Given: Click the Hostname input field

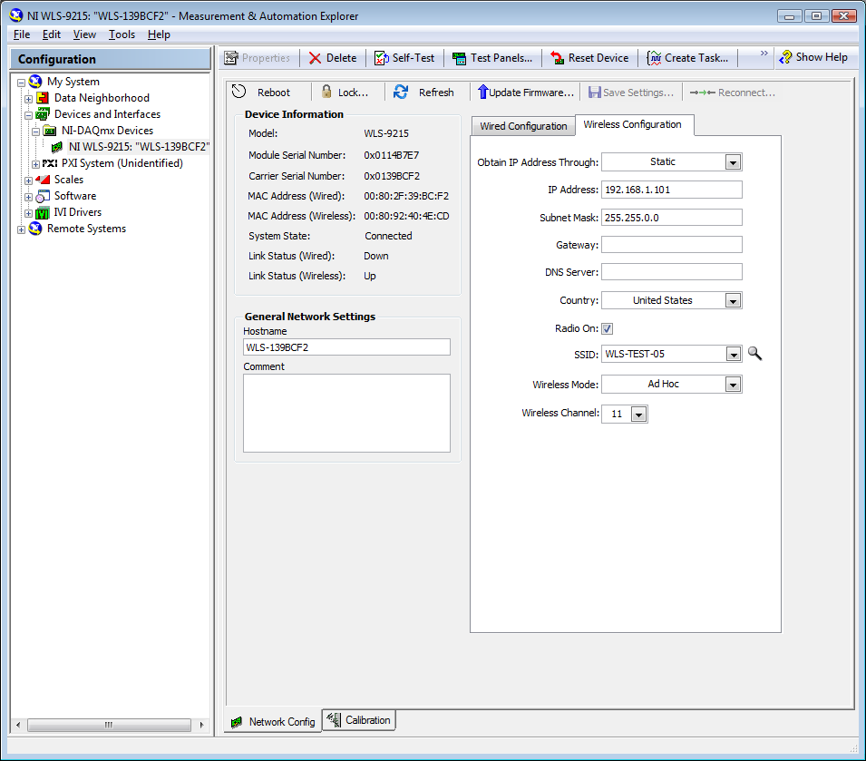Looking at the screenshot, I should pos(346,347).
